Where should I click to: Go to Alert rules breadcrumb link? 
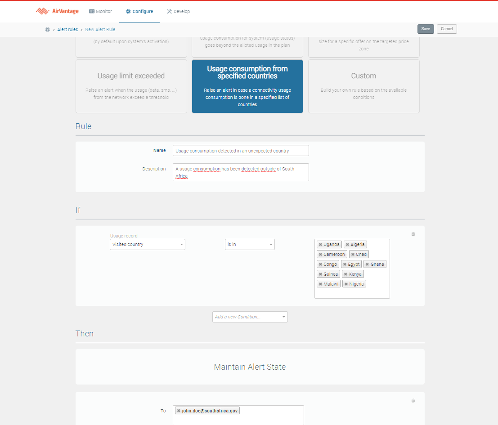point(67,29)
